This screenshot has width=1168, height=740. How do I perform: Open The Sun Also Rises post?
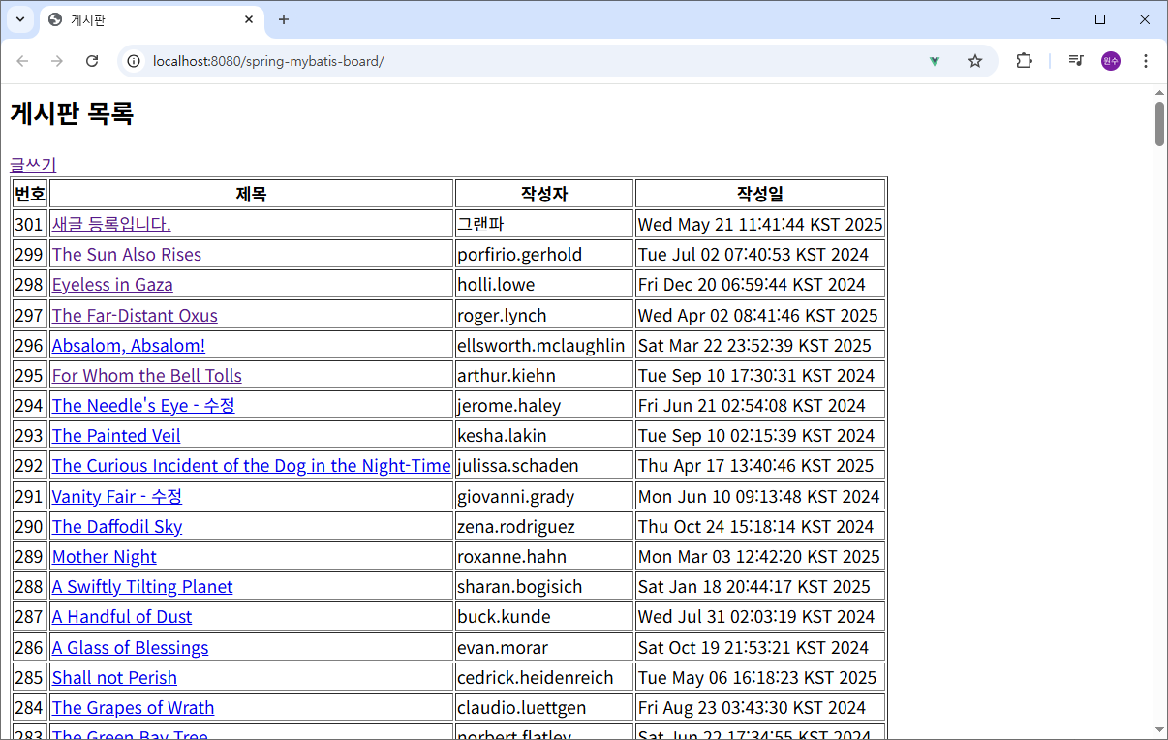tap(126, 254)
